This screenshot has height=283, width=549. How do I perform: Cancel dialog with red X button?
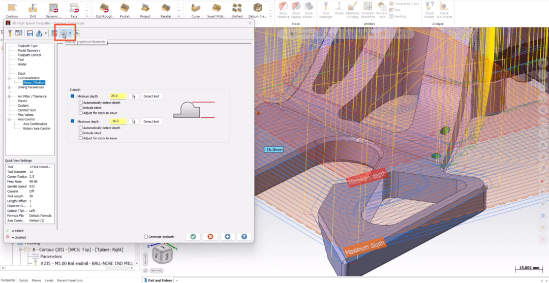[210, 236]
